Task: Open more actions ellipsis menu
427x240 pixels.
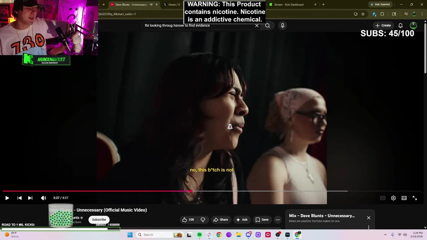Action: 278,220
